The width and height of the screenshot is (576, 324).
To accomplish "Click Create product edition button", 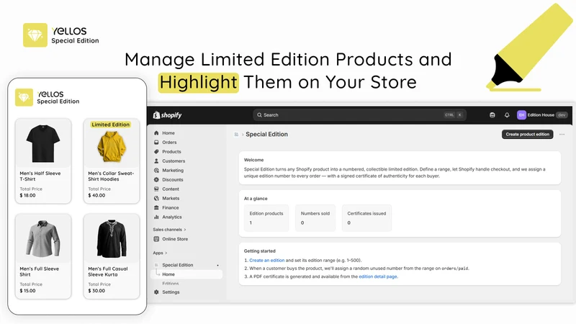I will pyautogui.click(x=528, y=135).
